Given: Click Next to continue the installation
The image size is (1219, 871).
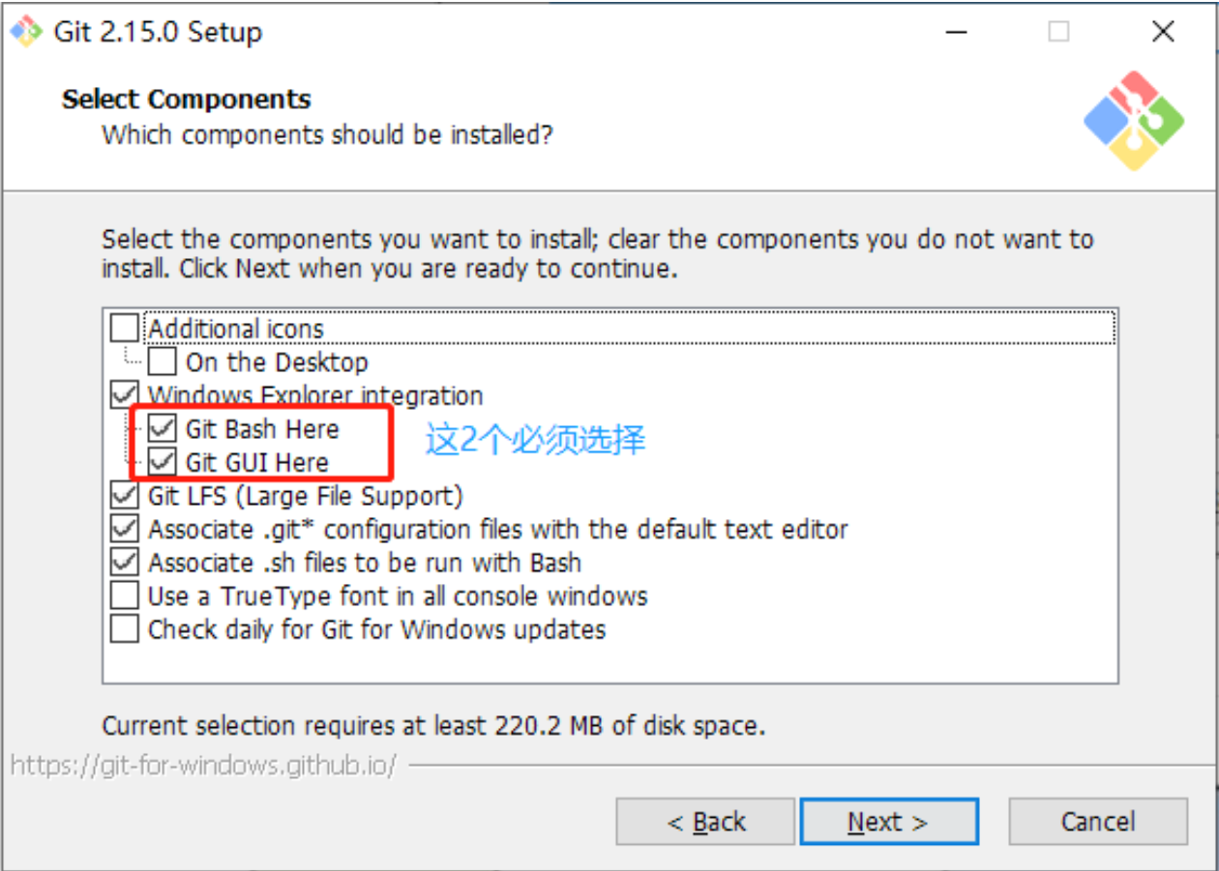Looking at the screenshot, I should click(888, 822).
